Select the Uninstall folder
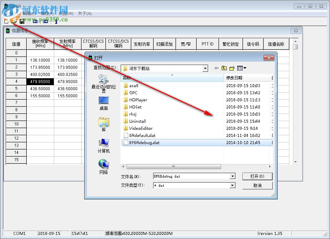 coord(135,121)
